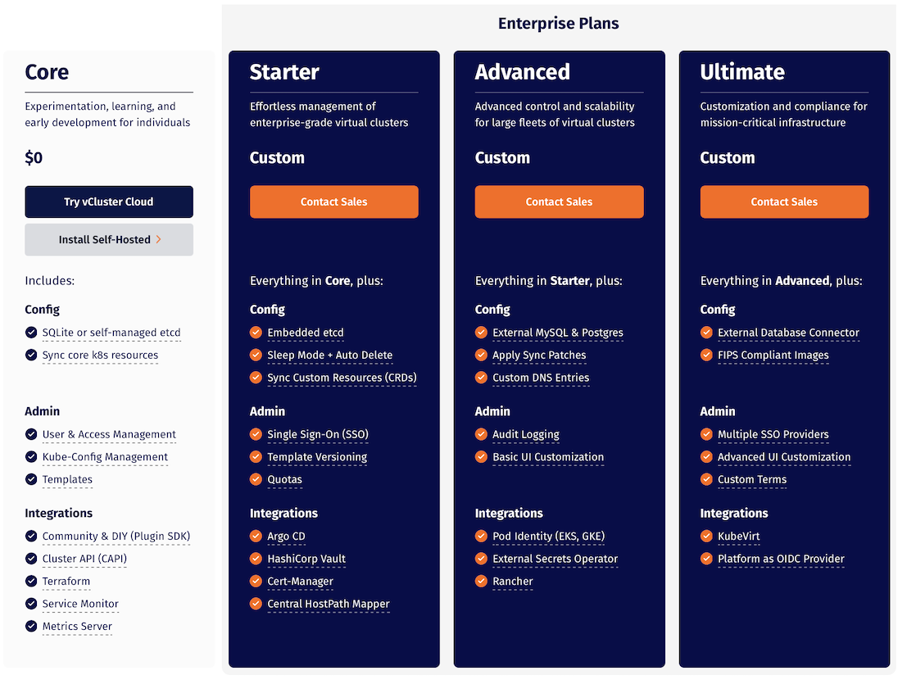Click the Platform as OIDC Provider link
907x684 pixels.
[780, 559]
